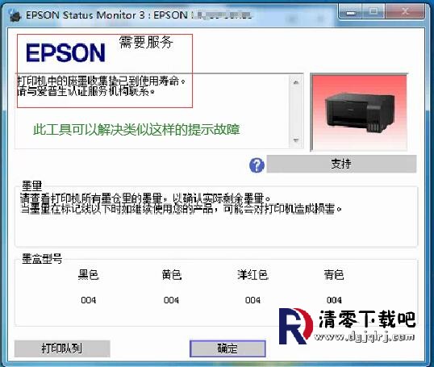Click the 004 code under 青色
The height and width of the screenshot is (367, 434).
click(x=334, y=300)
